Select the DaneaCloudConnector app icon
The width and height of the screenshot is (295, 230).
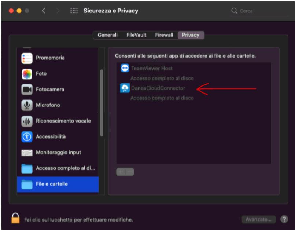pos(125,88)
